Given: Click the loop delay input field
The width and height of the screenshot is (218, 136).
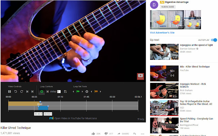Looking at the screenshot, I should [59, 91].
